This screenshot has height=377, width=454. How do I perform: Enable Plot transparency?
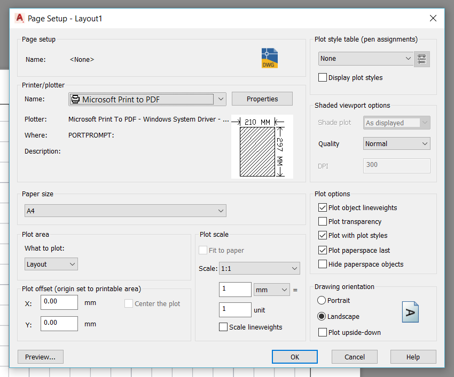click(x=323, y=221)
